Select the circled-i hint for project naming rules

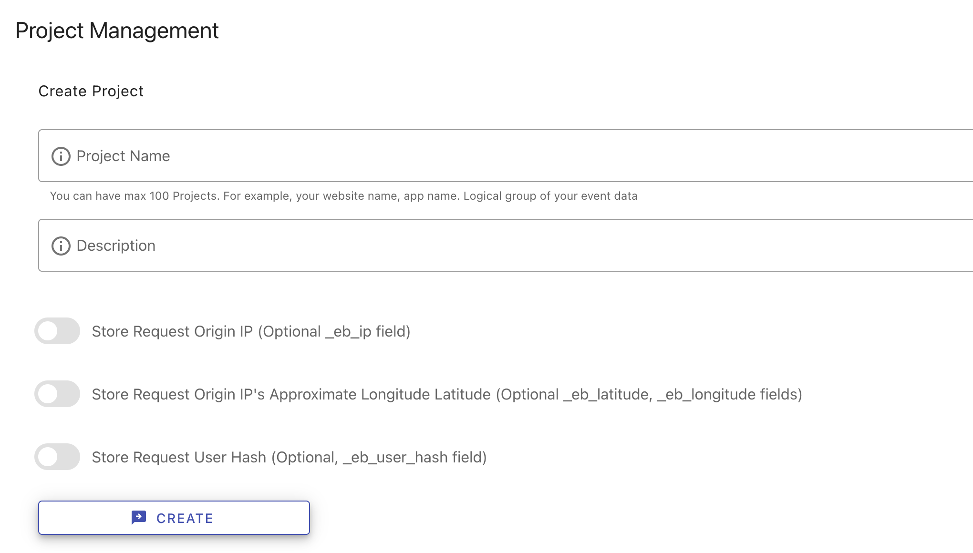click(60, 156)
